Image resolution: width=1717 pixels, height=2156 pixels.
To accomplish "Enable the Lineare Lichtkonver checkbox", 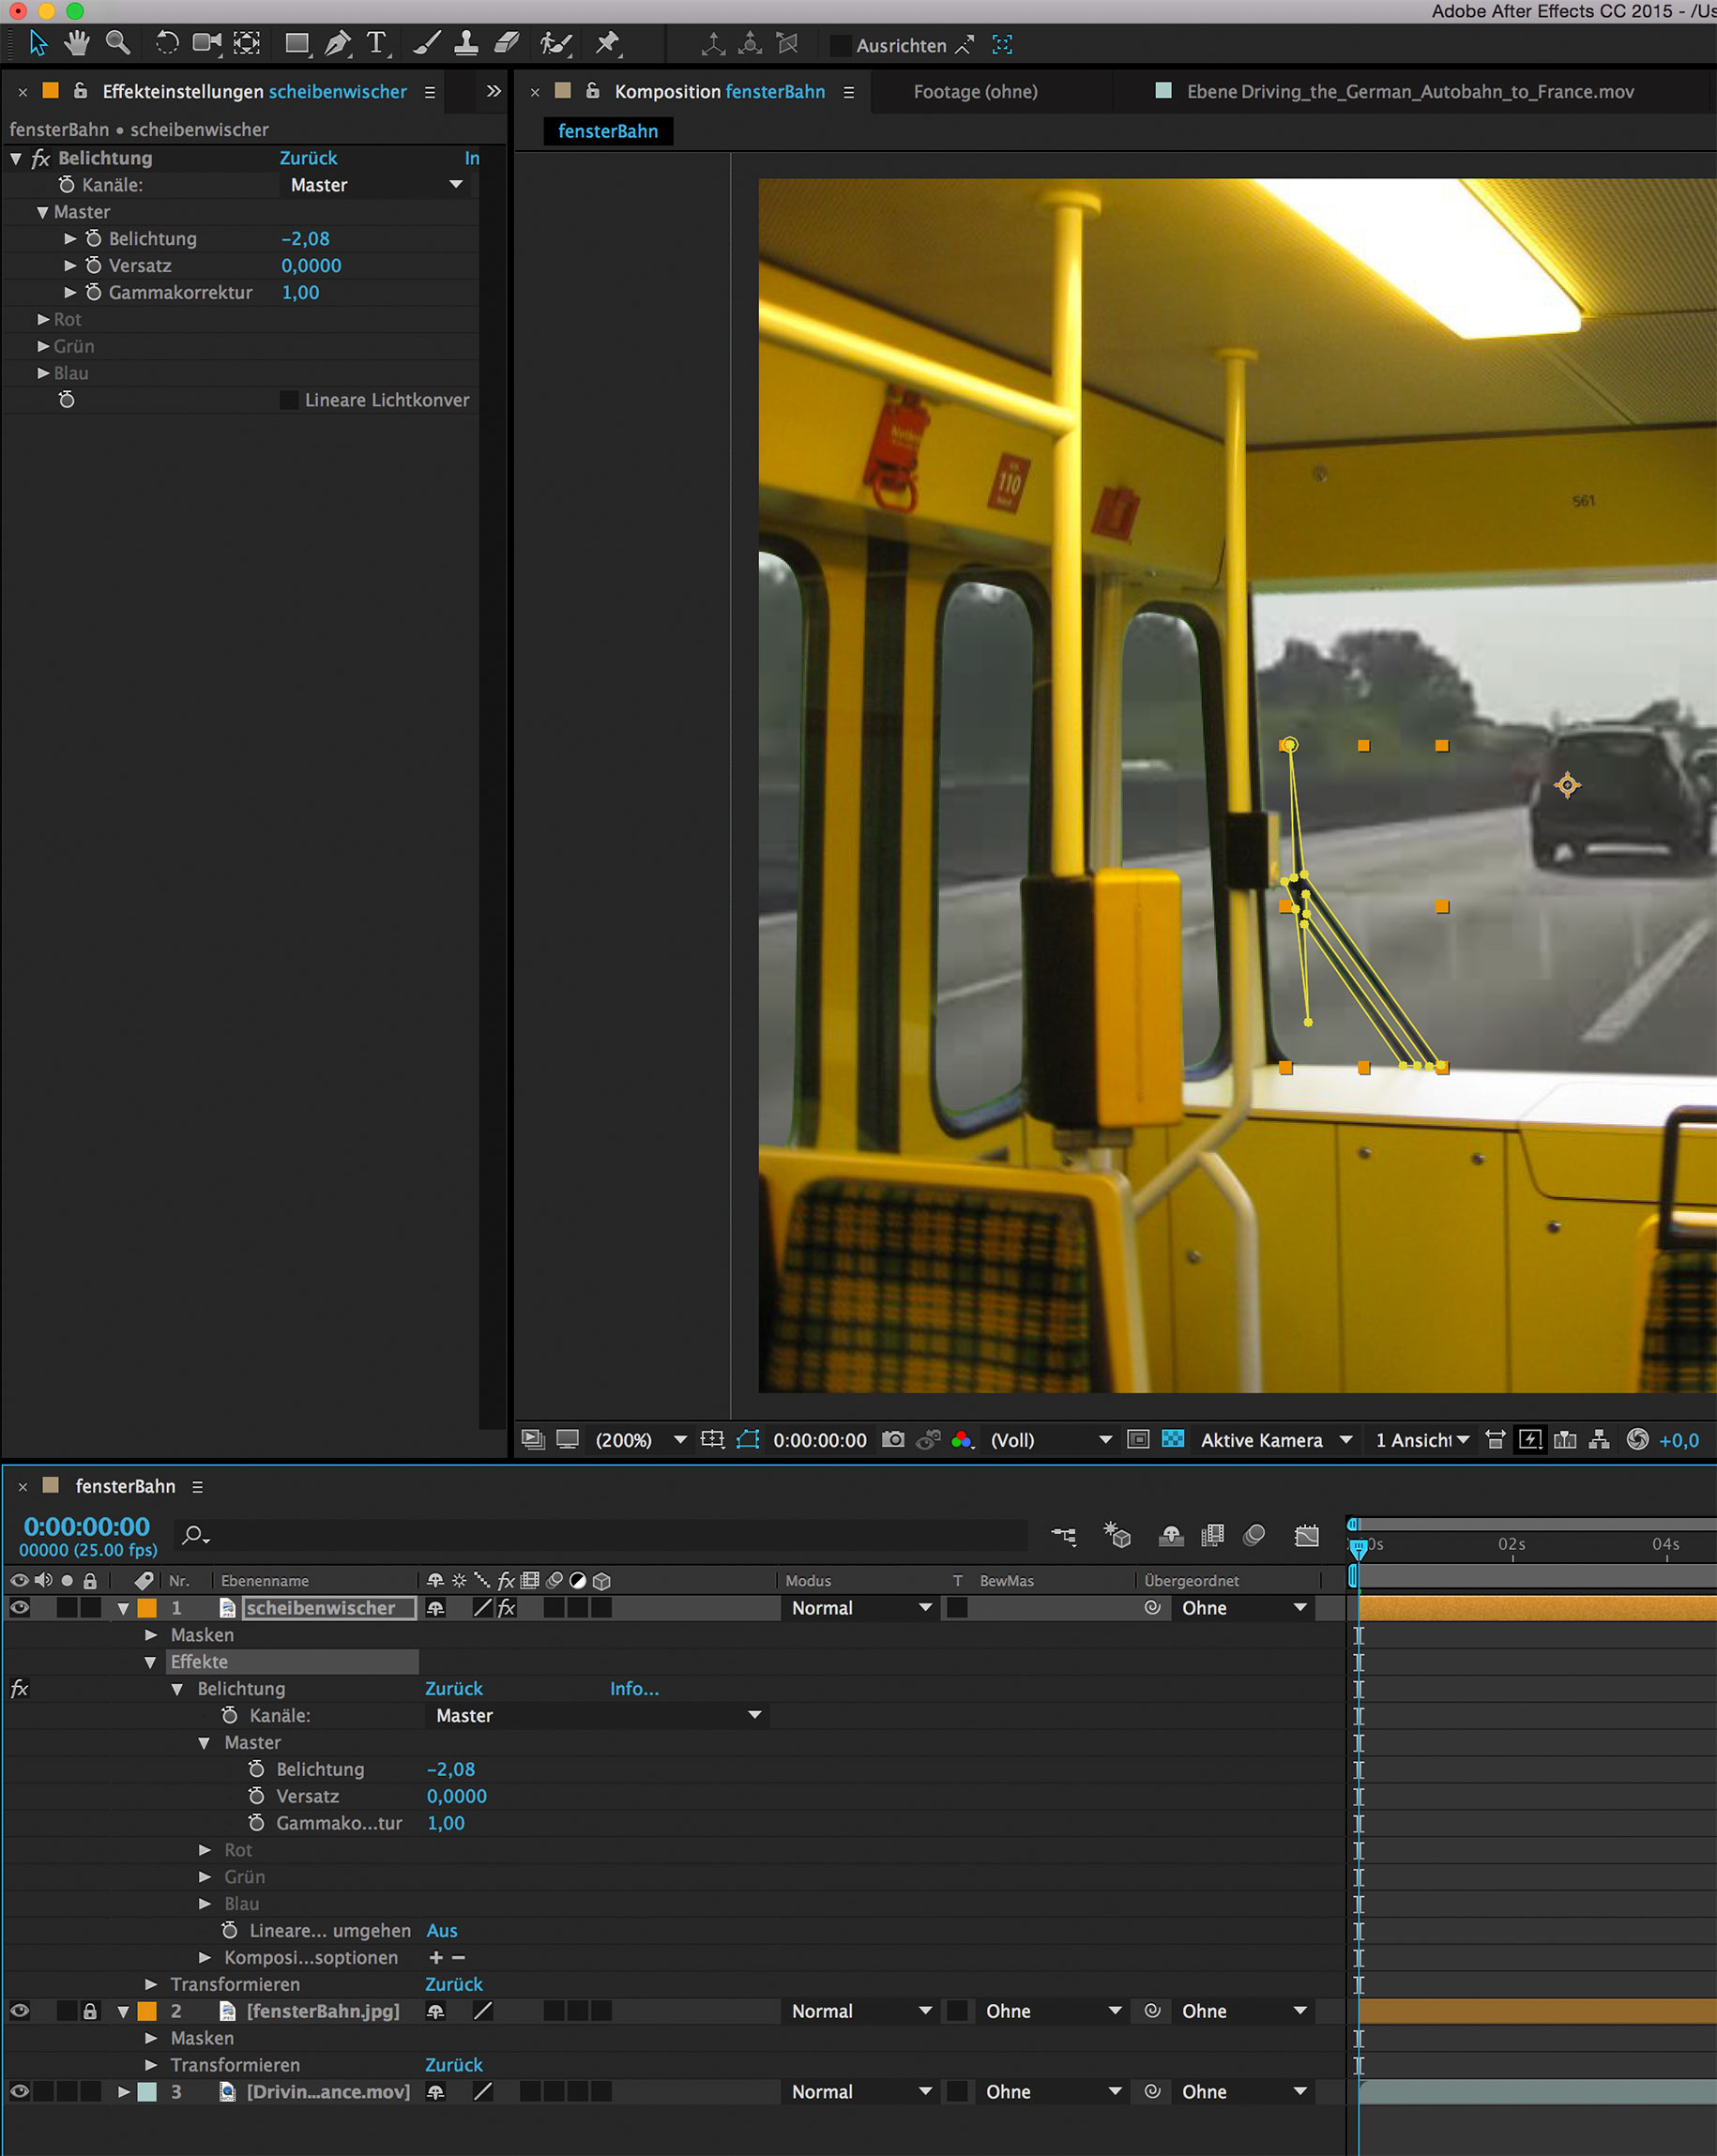I will pos(289,400).
